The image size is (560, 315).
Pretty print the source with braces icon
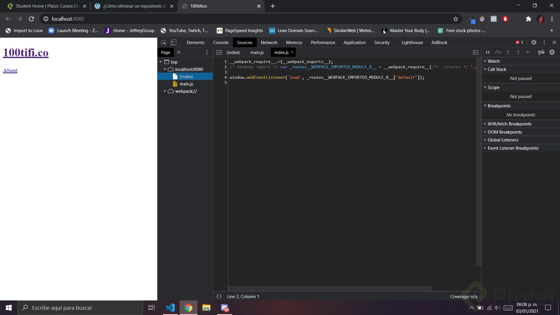click(x=219, y=296)
